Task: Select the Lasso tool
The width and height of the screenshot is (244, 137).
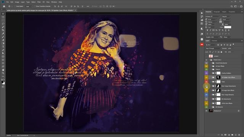Action: 3,24
